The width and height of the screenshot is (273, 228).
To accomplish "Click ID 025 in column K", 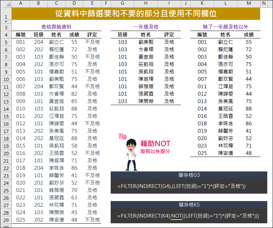I will pos(202,153).
